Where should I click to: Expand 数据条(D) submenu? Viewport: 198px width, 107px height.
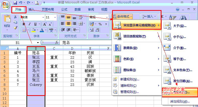coord(136,48)
